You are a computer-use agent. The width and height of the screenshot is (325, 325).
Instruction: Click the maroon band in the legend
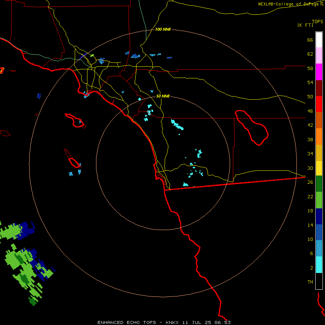pos(319,88)
